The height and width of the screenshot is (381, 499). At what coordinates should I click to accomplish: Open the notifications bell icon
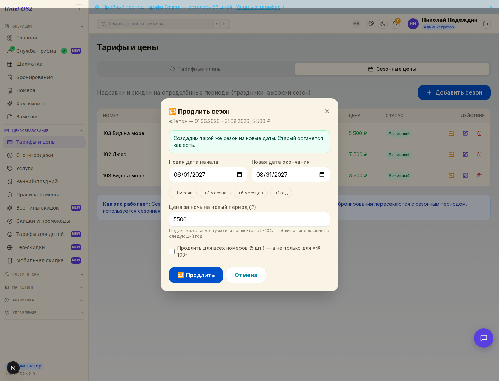pyautogui.click(x=395, y=24)
